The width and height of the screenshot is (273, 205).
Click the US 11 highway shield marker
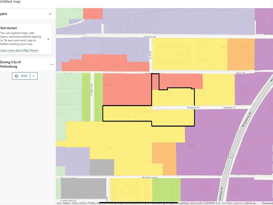pos(231,156)
